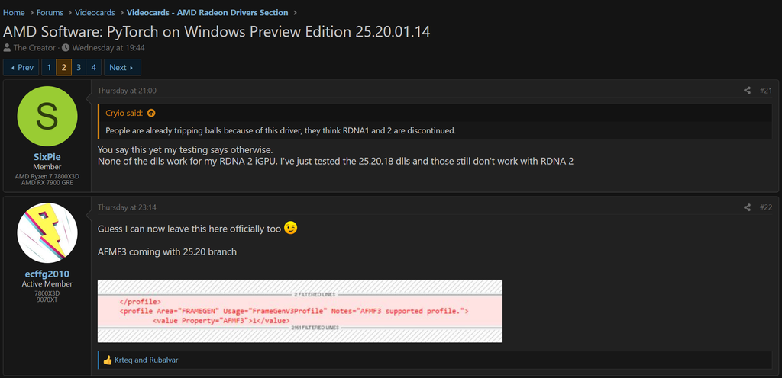Click timestamp Thursday at 21:00
This screenshot has height=378, width=782.
click(x=127, y=91)
